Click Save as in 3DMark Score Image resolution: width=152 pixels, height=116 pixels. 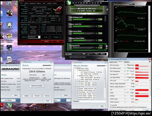[x=48, y=96]
